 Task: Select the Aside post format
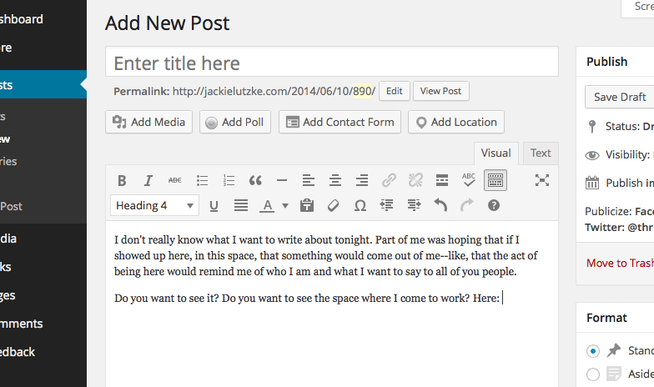tap(592, 374)
